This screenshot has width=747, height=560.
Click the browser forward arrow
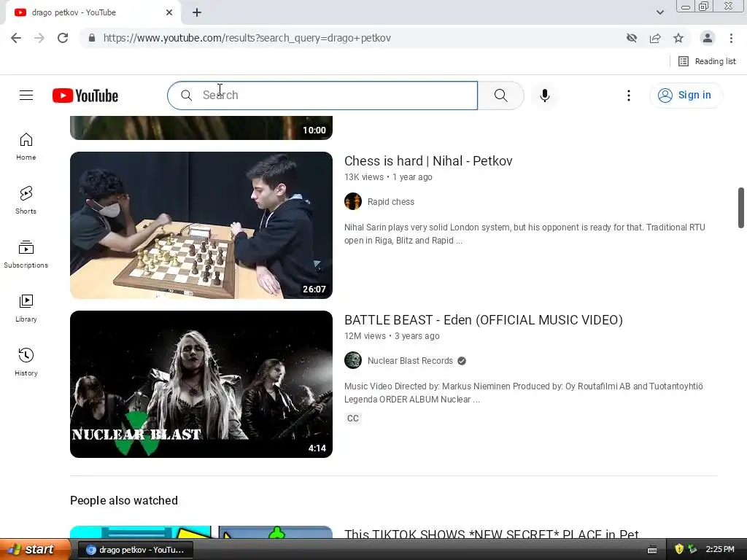click(39, 38)
